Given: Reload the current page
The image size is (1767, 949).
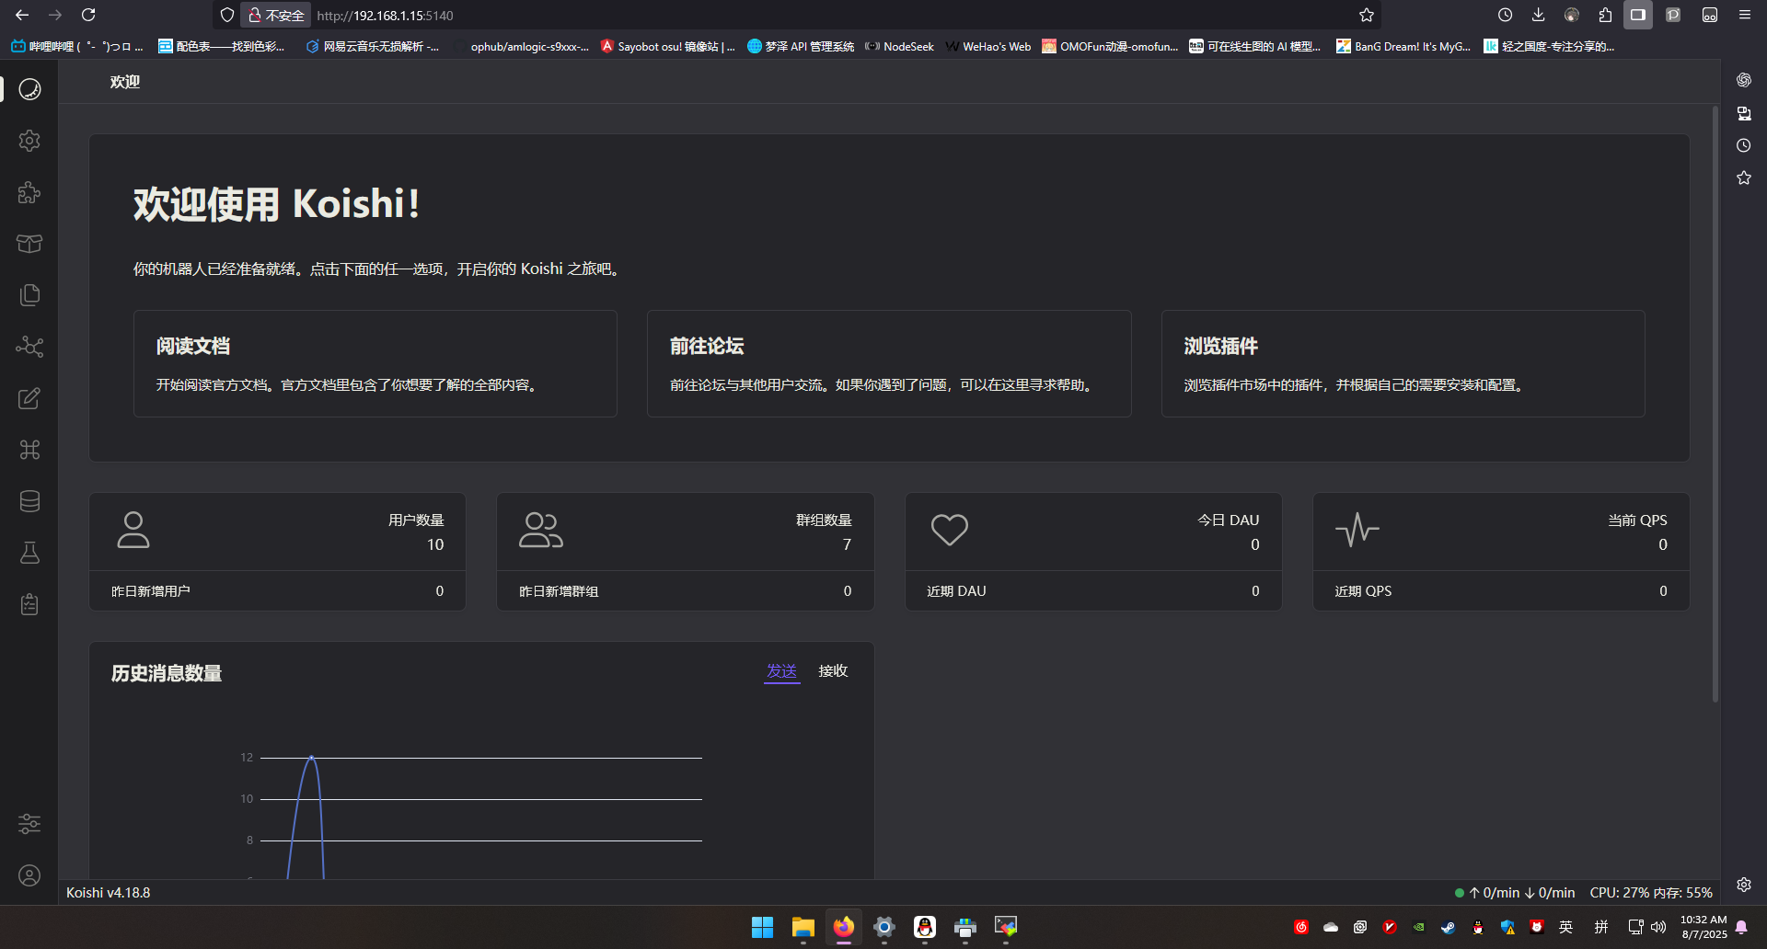Looking at the screenshot, I should click(88, 15).
